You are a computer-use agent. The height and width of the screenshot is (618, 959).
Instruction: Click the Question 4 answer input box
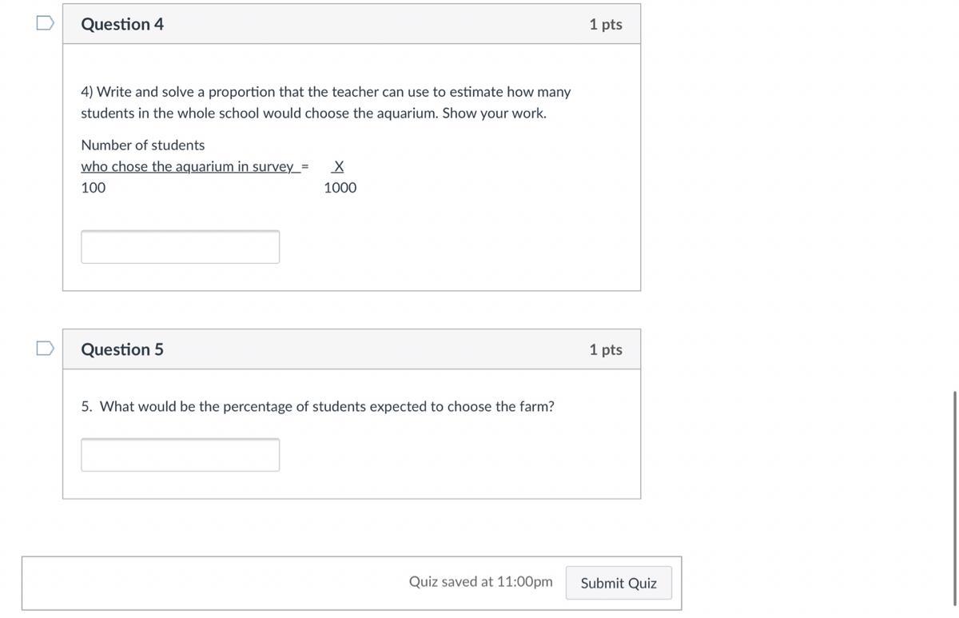(180, 247)
